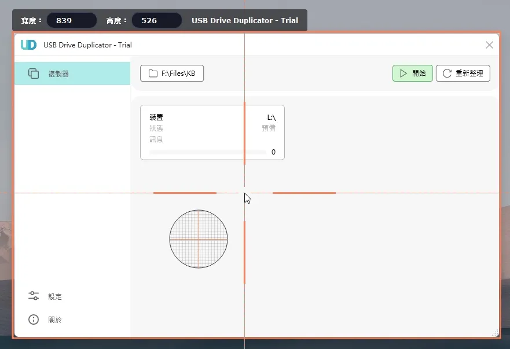Select the 複製器 duplicator sidebar icon

pyautogui.click(x=34, y=74)
